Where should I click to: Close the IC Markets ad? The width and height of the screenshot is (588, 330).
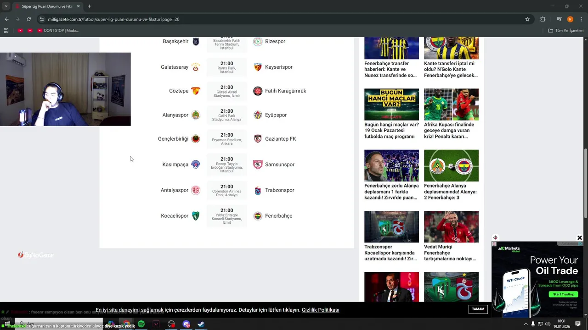579,238
